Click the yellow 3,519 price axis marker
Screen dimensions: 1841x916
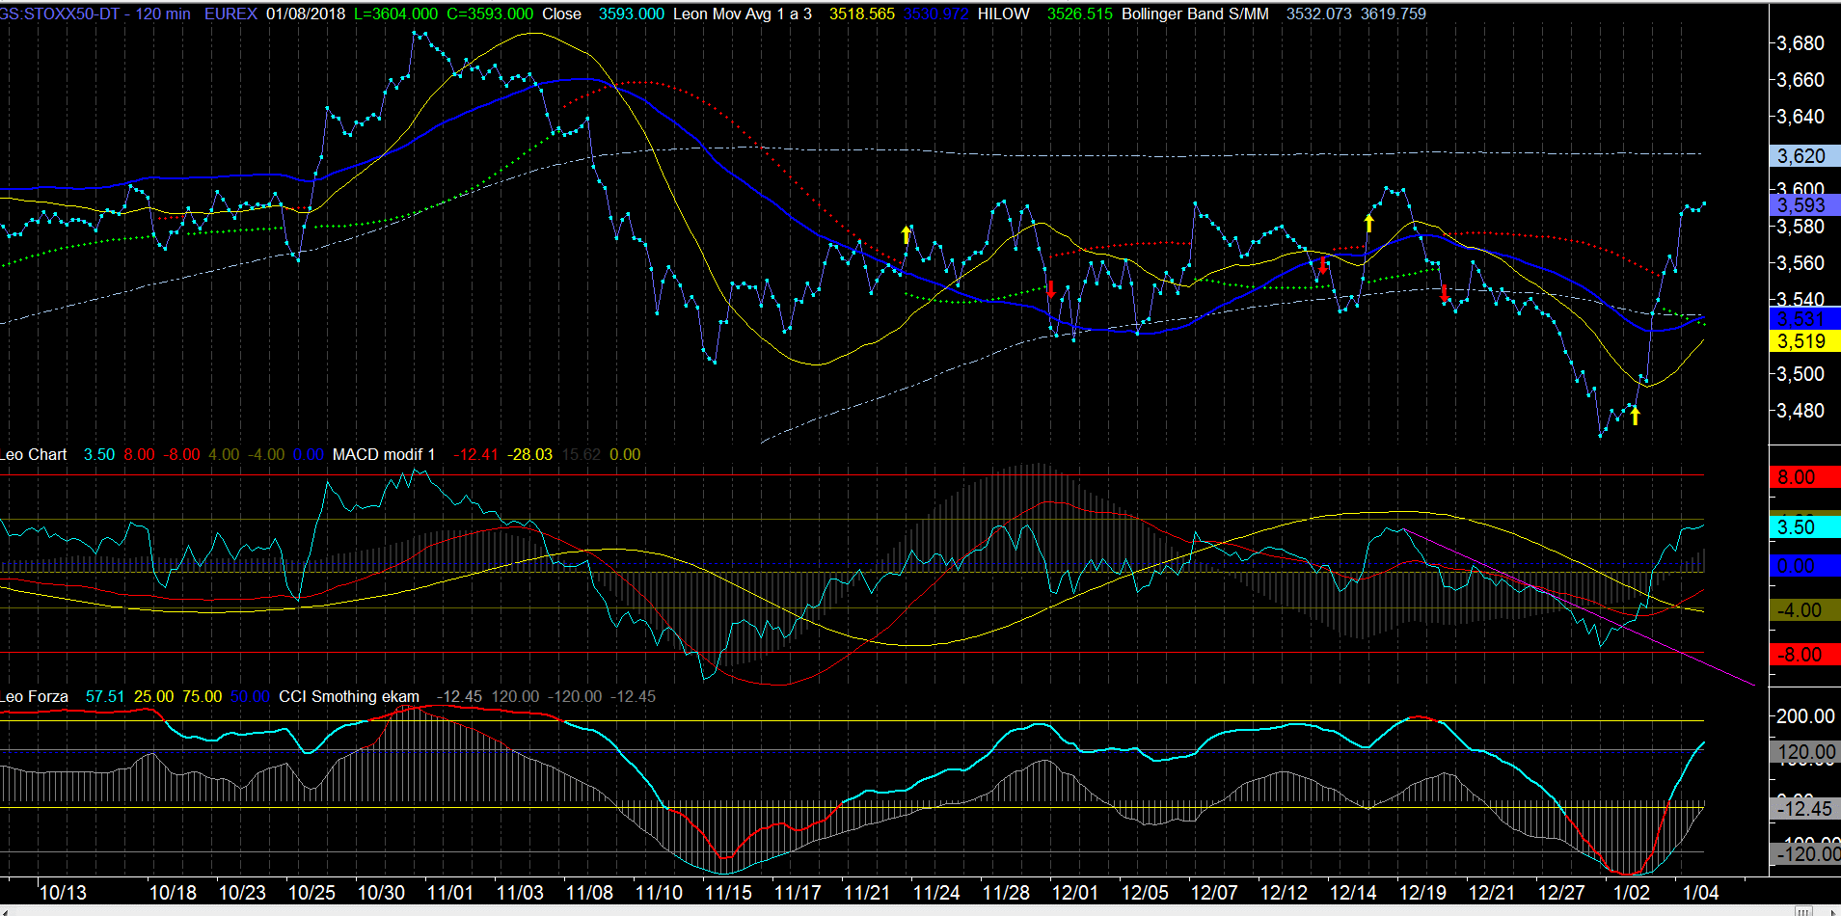click(1805, 340)
